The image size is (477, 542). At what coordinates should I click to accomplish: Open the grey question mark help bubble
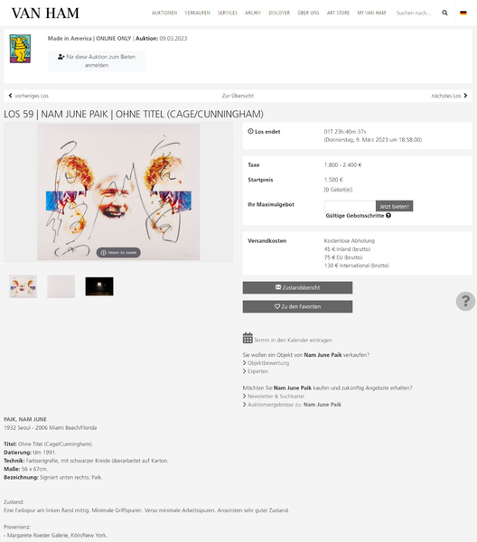coord(465,301)
